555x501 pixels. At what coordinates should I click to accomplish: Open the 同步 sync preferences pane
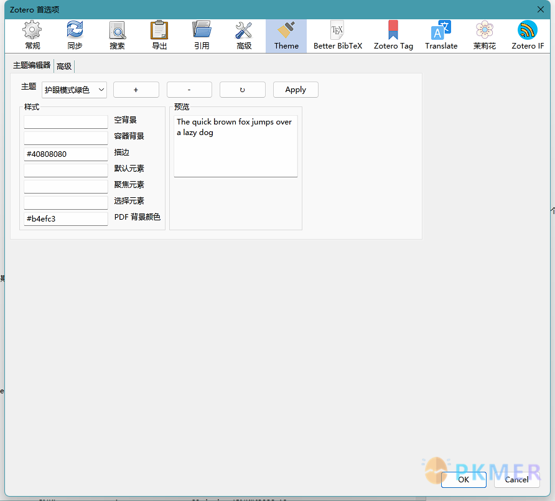pos(75,35)
